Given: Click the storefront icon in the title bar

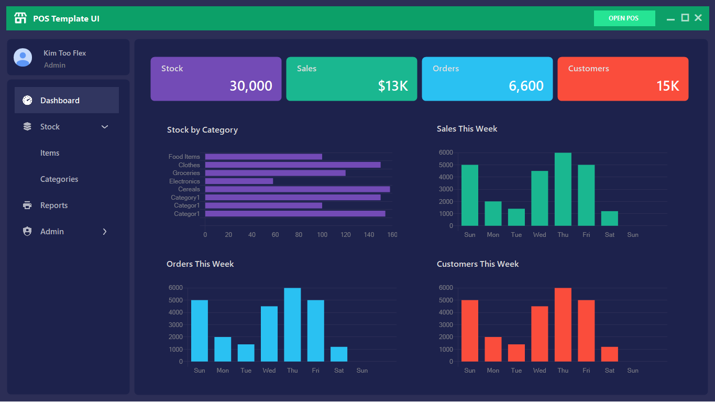Looking at the screenshot, I should click(20, 17).
